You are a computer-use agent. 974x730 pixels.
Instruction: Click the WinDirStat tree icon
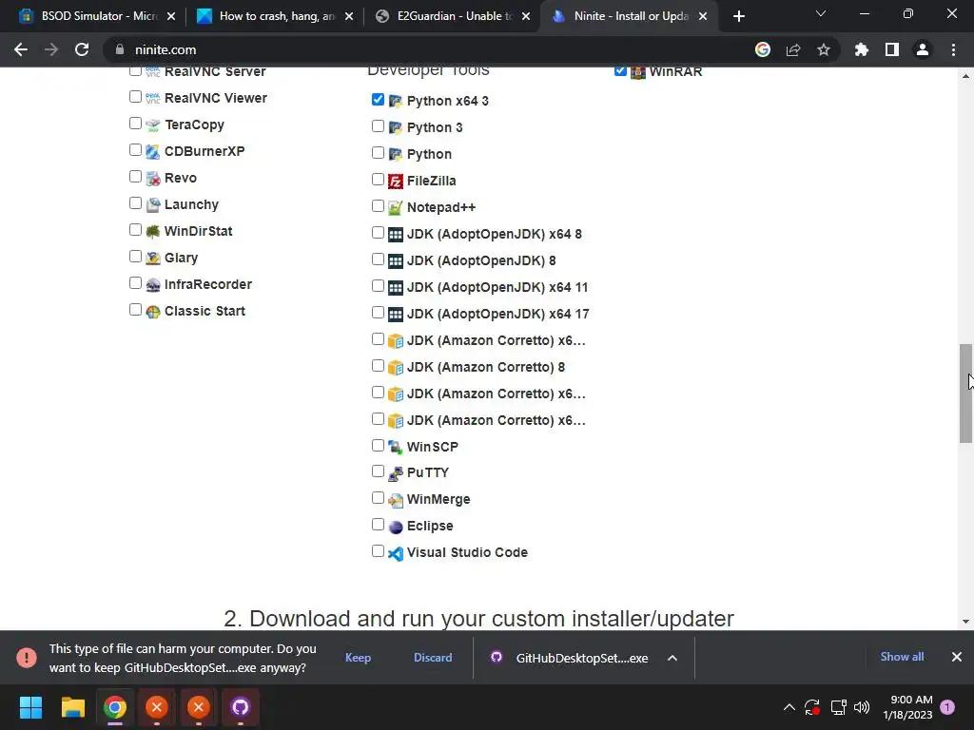tap(153, 232)
